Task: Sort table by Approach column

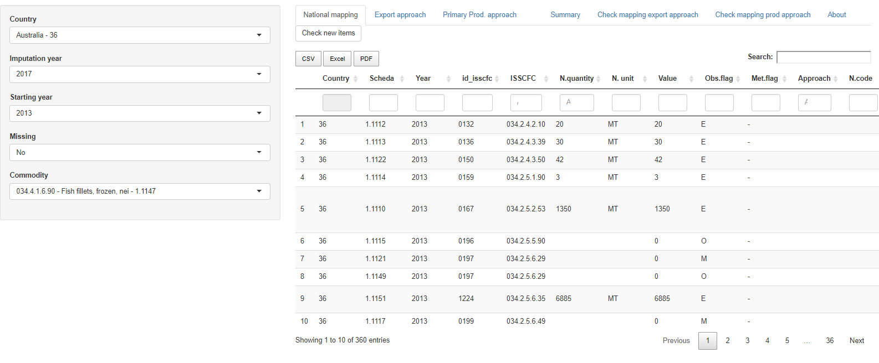Action: pyautogui.click(x=814, y=79)
